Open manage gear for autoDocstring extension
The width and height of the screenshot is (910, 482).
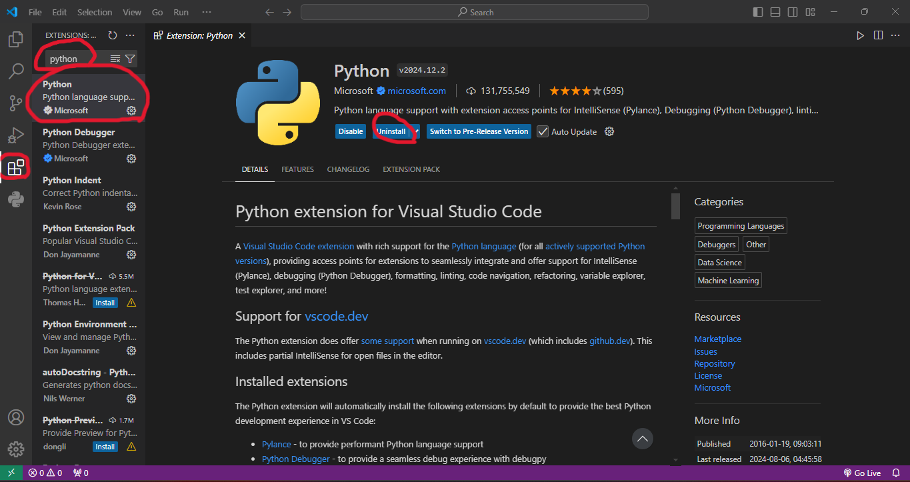131,399
